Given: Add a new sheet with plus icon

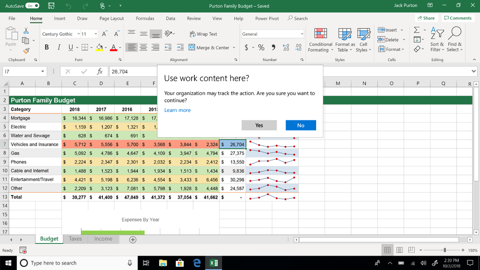Looking at the screenshot, I should tap(133, 239).
